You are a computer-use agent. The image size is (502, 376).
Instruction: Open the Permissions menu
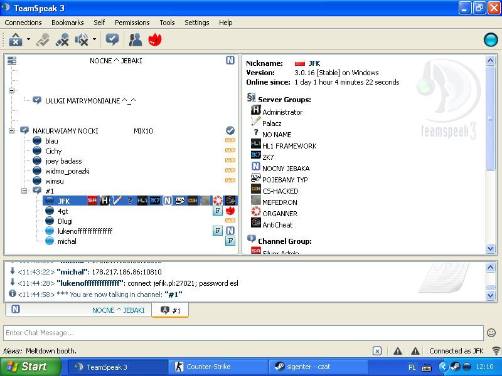tap(132, 23)
